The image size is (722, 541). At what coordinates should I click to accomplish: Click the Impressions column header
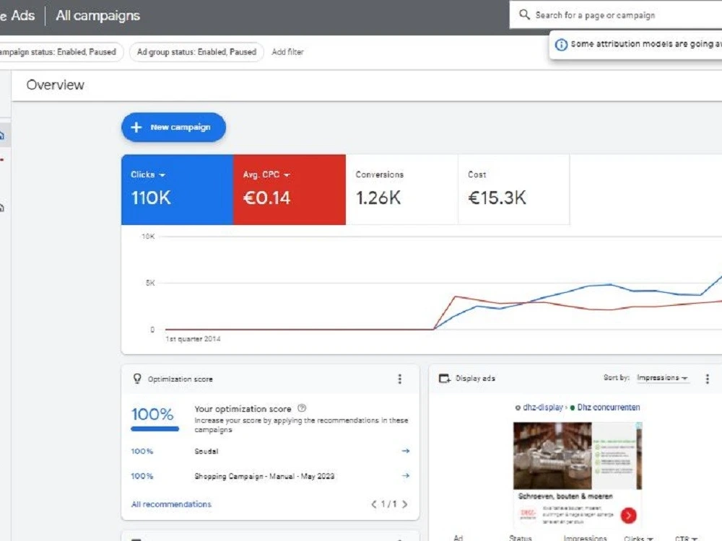tap(585, 538)
